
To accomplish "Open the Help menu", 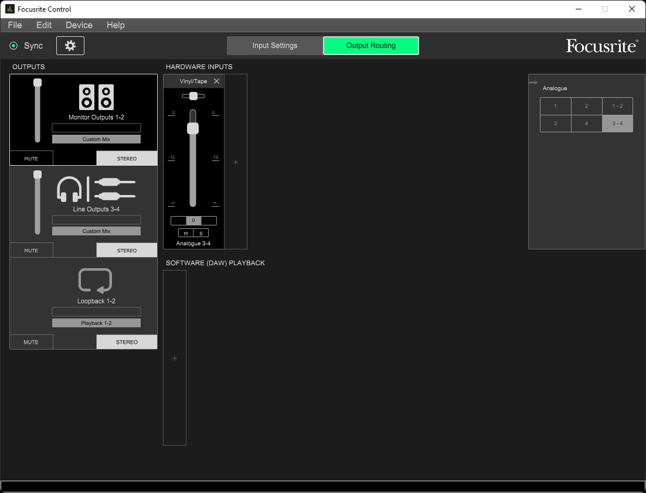I will 115,25.
